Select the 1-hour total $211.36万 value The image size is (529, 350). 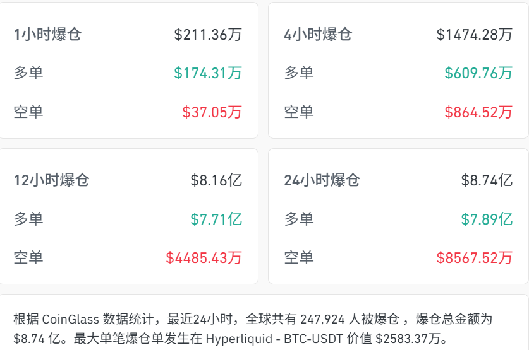(x=208, y=35)
